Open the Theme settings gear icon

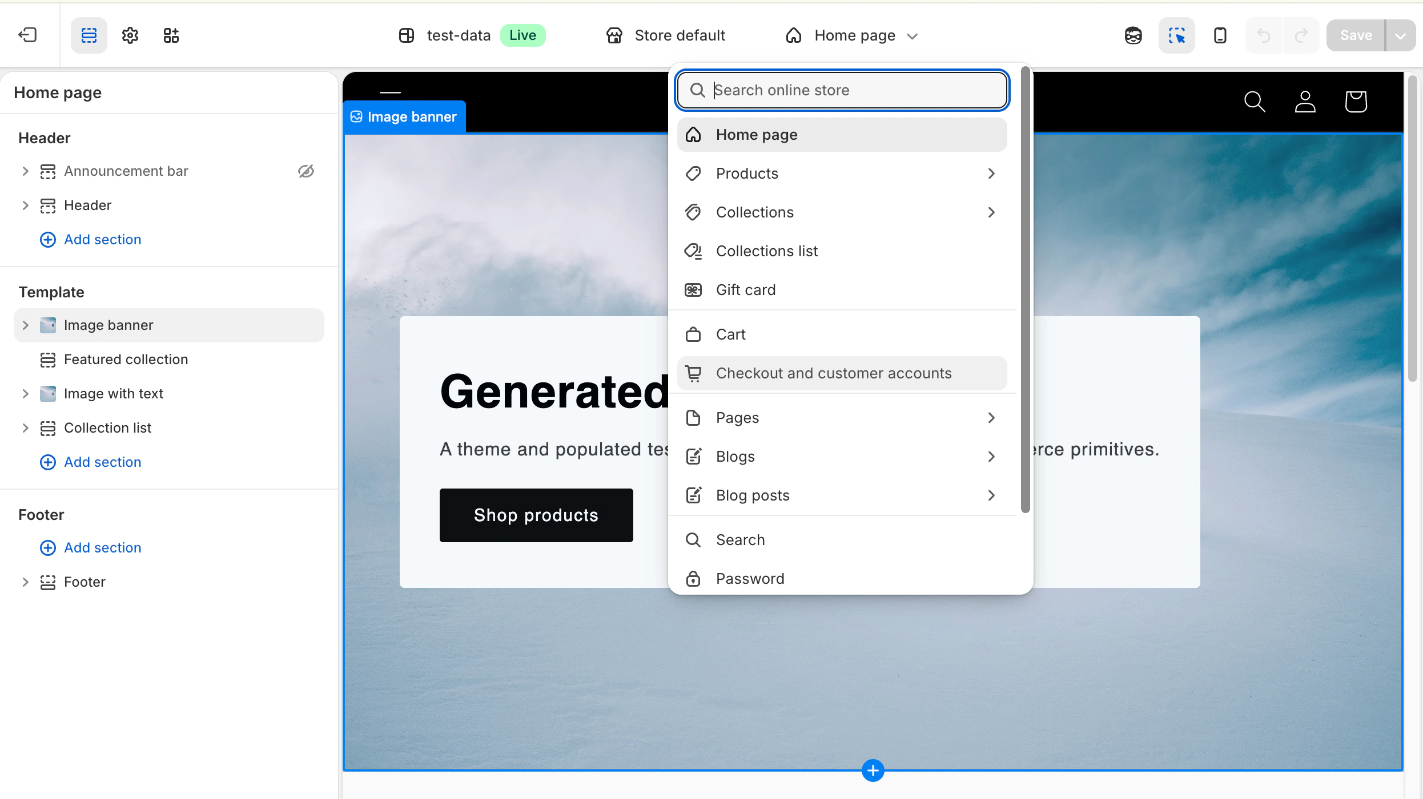[129, 35]
